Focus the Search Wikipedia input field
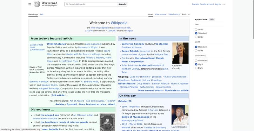The image size is (254, 131). coord(92,4)
